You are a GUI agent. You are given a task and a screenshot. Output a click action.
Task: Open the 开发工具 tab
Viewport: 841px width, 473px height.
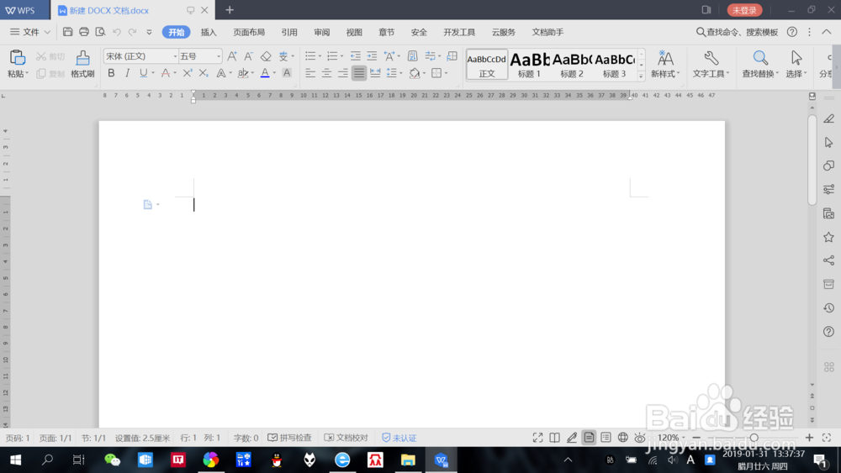tap(459, 32)
